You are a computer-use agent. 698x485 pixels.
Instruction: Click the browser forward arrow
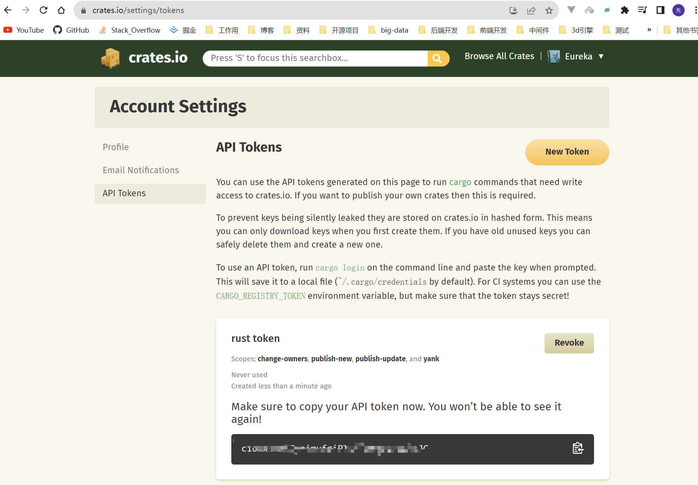(x=26, y=10)
